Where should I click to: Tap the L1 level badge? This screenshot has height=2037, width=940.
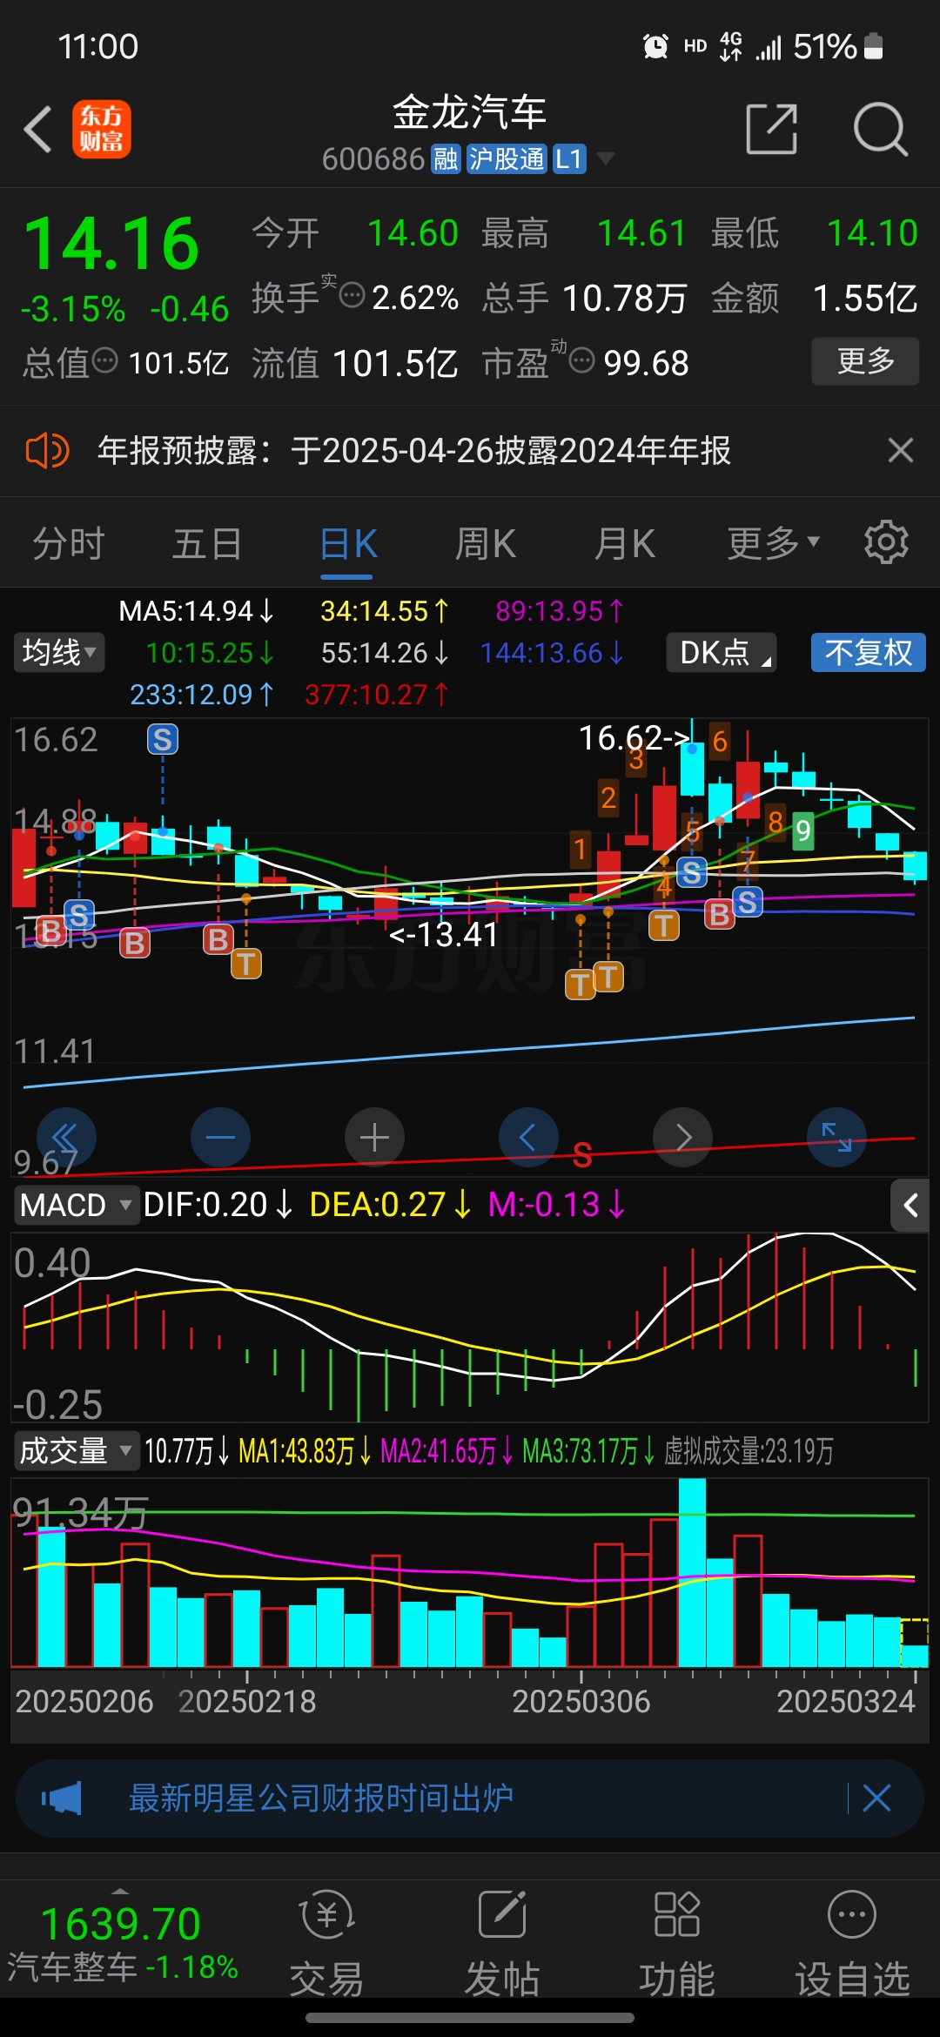click(569, 159)
